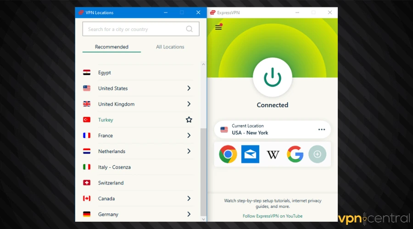Open the Chrome shortcut

(228, 154)
